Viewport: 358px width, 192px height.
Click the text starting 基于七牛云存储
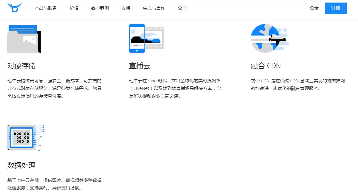tap(54, 184)
